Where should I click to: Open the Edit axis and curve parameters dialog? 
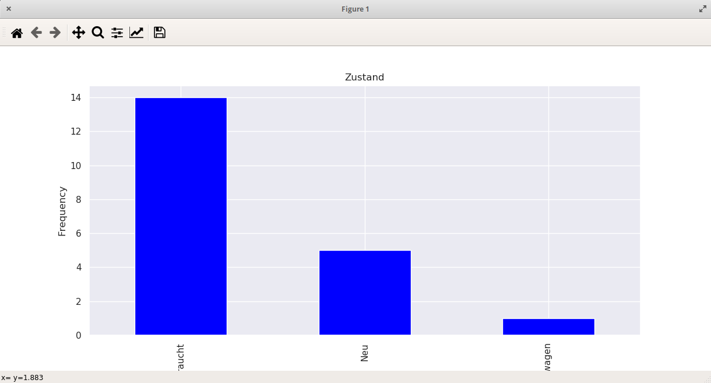click(136, 33)
